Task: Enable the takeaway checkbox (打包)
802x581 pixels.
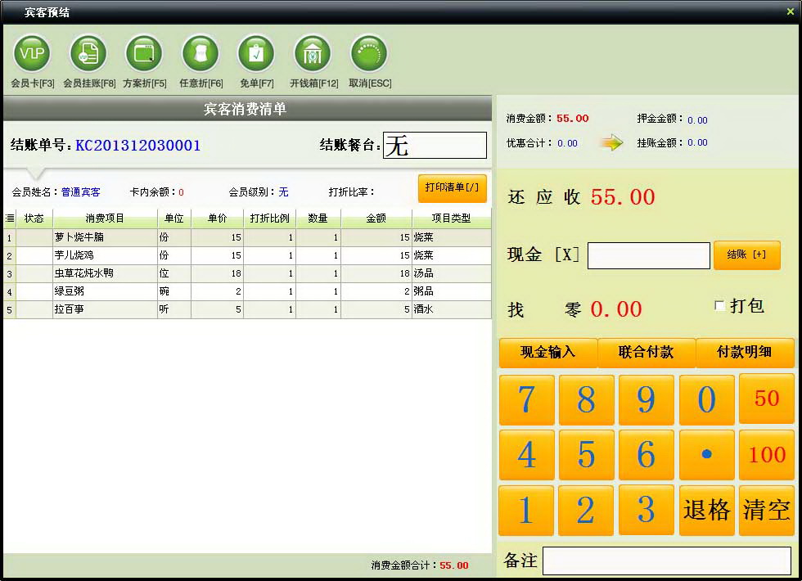Action: tap(720, 306)
